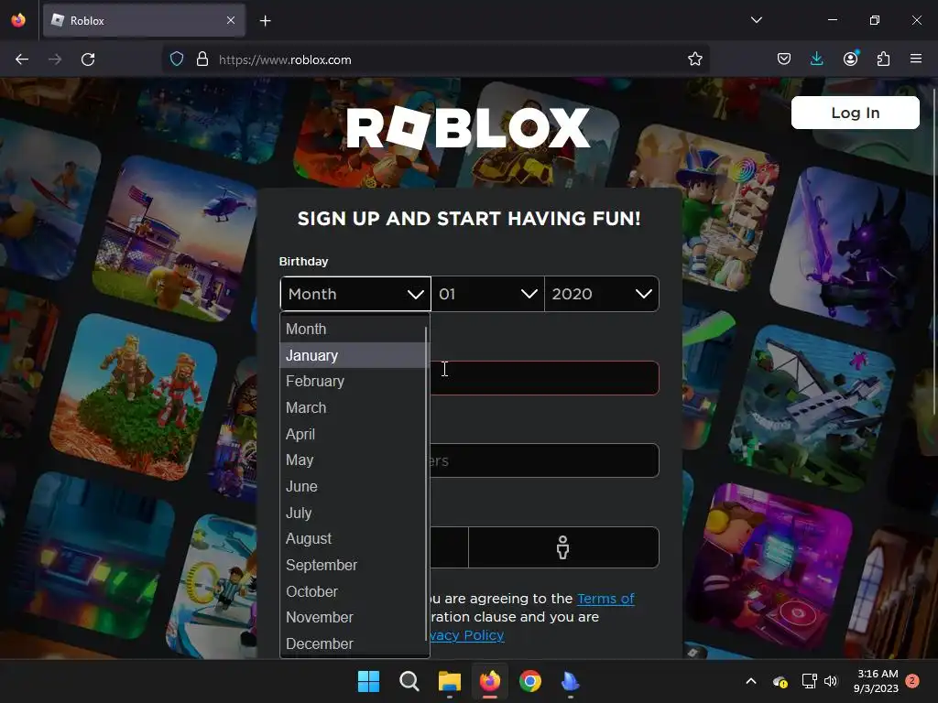Screen dimensions: 938x703
Task: Open File Explorer from the taskbar
Action: click(449, 681)
